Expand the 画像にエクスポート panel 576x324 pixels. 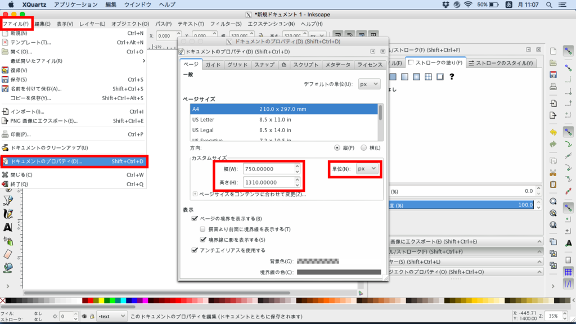466,241
